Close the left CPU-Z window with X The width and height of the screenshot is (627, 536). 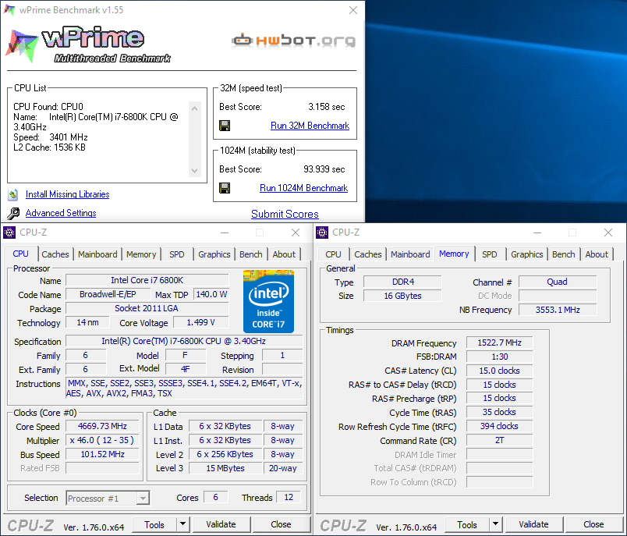[296, 233]
